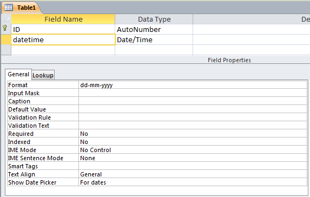The image size is (310, 197).
Task: Click the Validation Text property label
Action: (x=43, y=126)
